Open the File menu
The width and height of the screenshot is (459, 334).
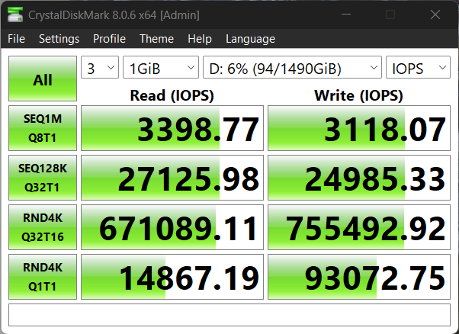[16, 39]
